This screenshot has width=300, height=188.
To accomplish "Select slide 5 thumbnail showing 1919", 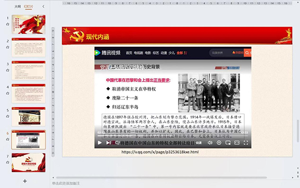I will [x=29, y=117].
